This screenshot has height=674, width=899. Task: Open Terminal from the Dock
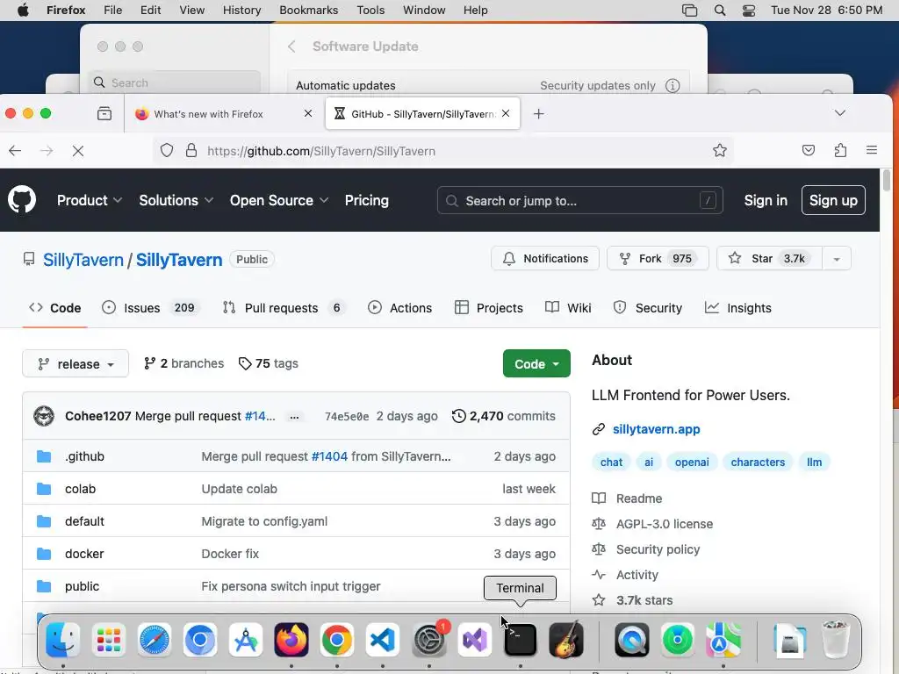(520, 640)
